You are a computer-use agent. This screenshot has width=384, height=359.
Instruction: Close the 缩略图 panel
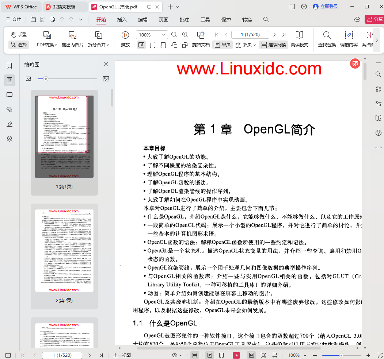(x=106, y=64)
